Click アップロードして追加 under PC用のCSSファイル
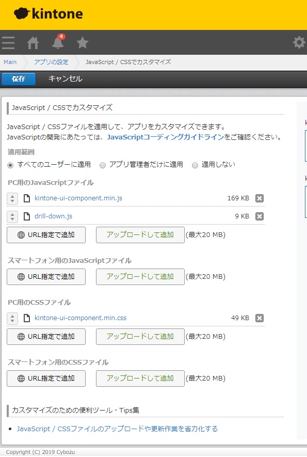307x457 pixels. 140,337
